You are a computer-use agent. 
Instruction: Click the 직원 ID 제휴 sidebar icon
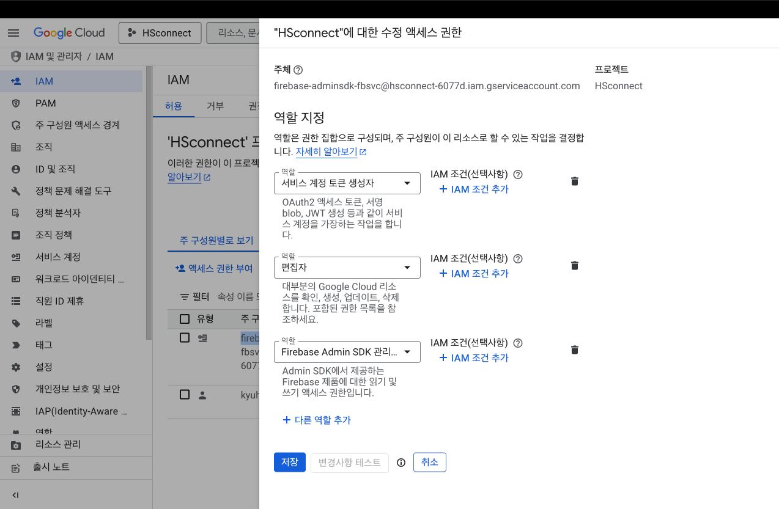click(16, 301)
